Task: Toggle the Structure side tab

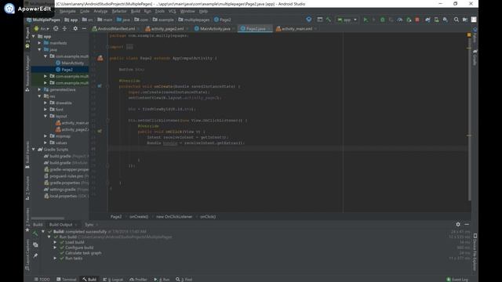Action: (27, 188)
